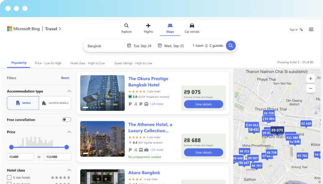
Task: Zoom out on the map
Action: tap(310, 88)
